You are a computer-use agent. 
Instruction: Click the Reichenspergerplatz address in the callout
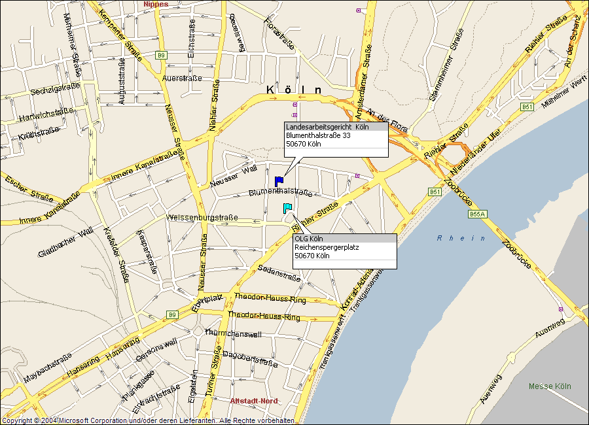tap(327, 247)
